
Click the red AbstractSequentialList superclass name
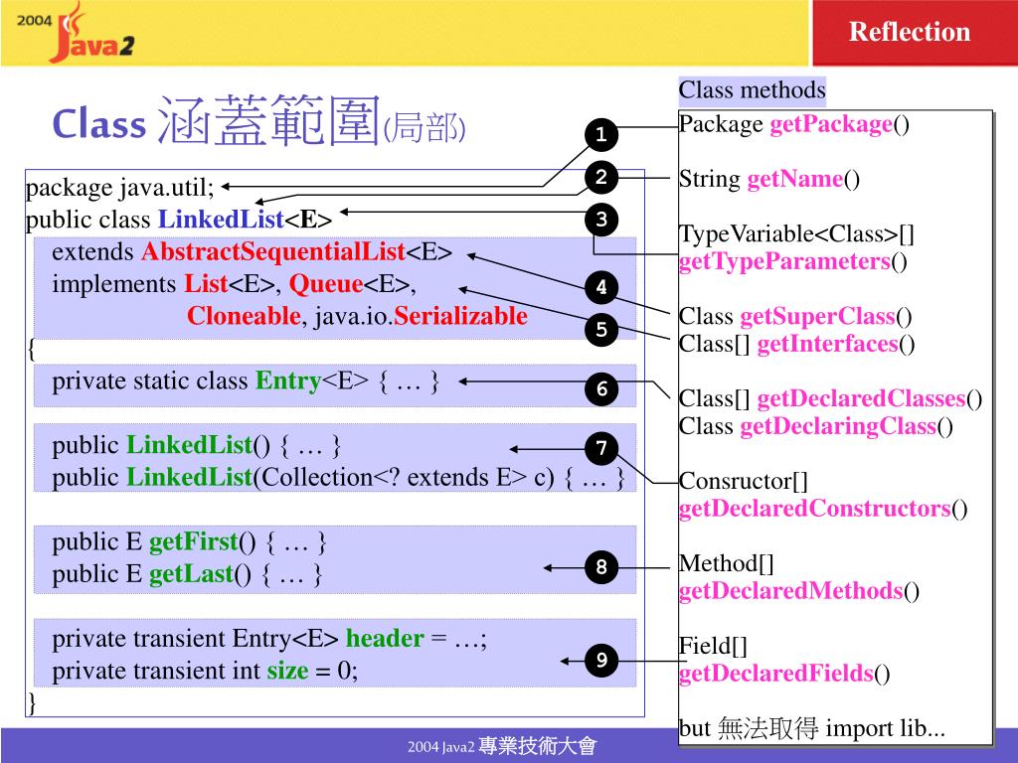click(x=273, y=251)
